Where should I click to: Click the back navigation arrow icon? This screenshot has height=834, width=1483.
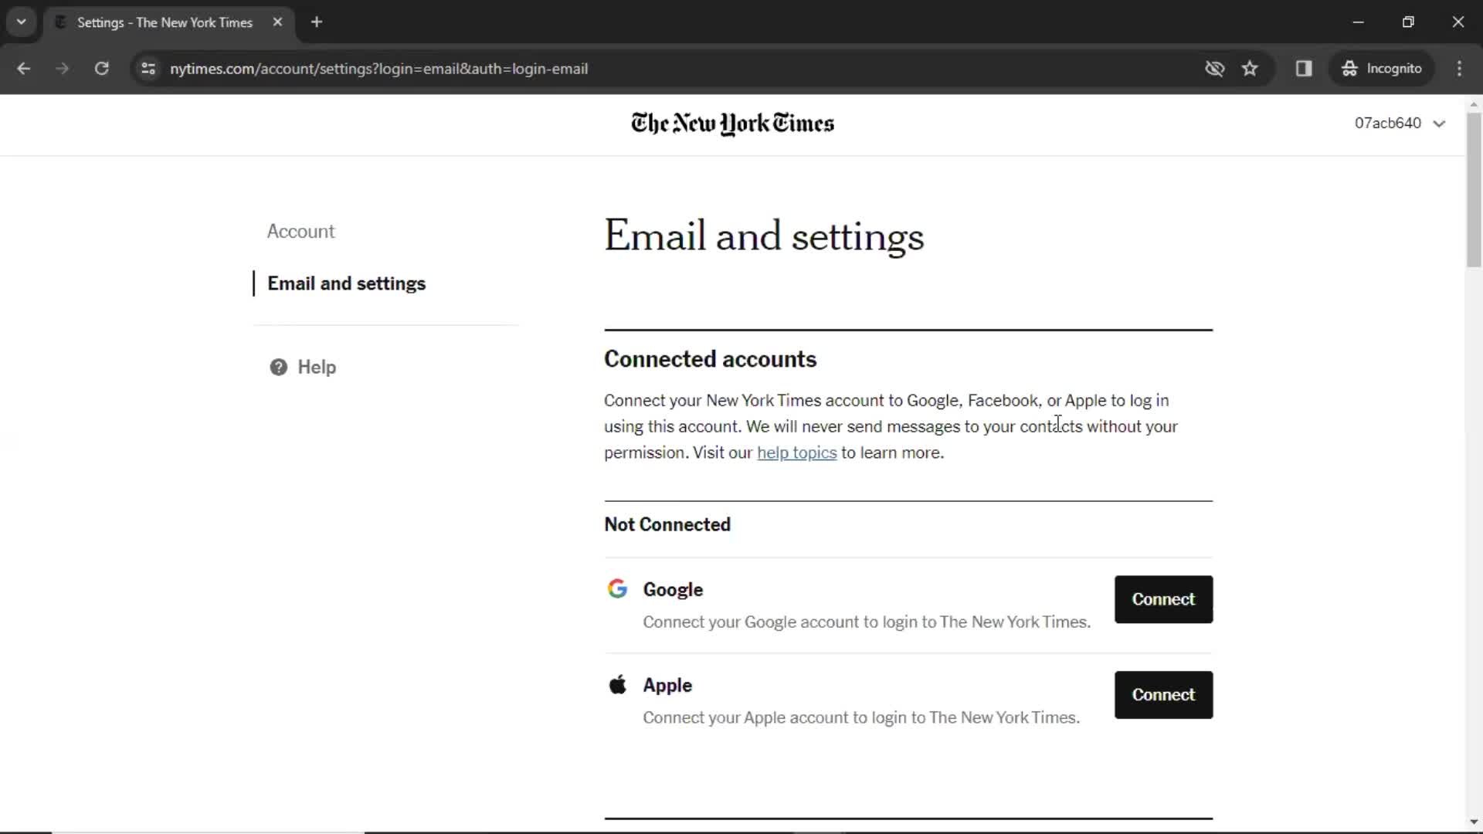(25, 68)
